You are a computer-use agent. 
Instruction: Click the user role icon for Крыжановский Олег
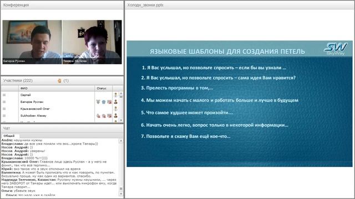tap(116, 109)
